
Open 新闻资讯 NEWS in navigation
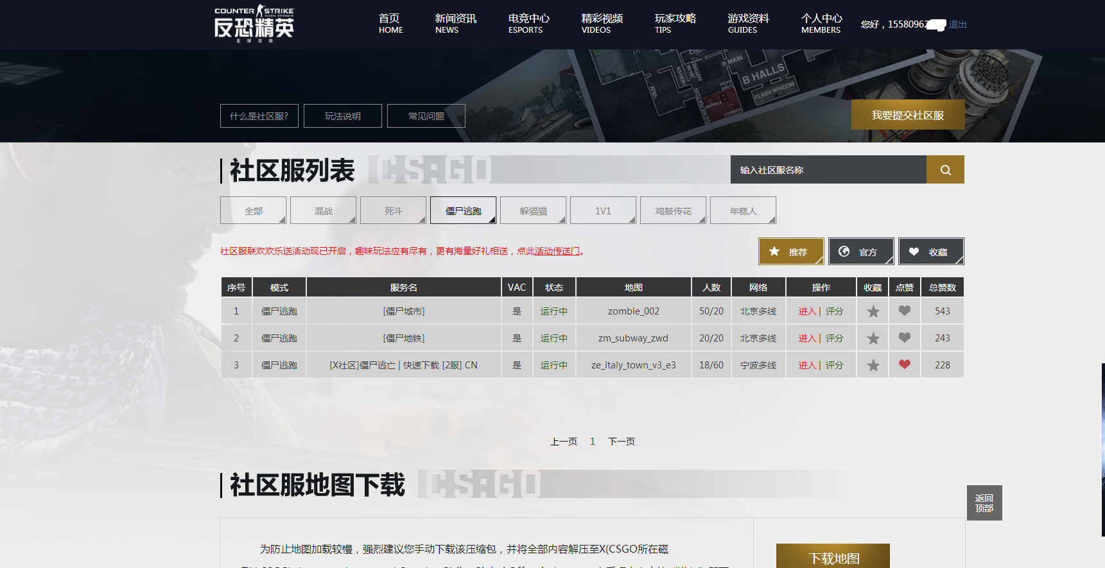(455, 24)
